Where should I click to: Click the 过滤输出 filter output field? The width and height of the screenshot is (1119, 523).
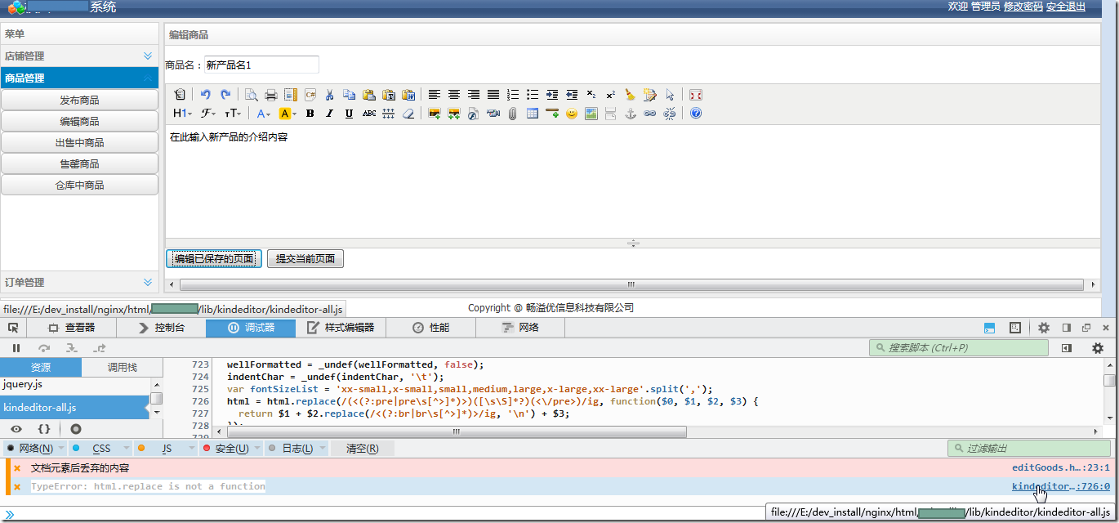tap(1029, 449)
